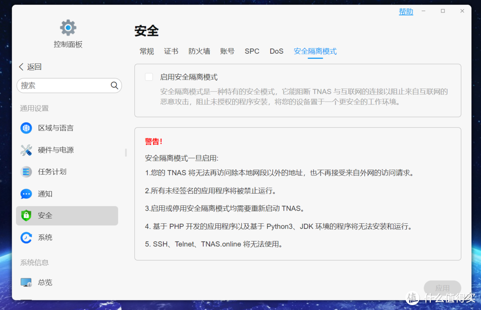This screenshot has width=481, height=310.
Task: Open the 帮助 help link
Action: 406,12
